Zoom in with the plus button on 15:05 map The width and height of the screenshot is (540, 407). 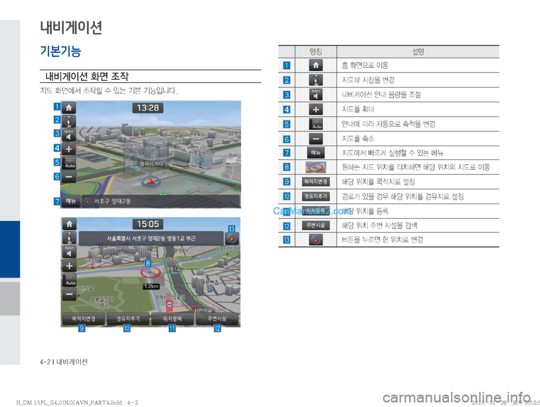coord(69,266)
